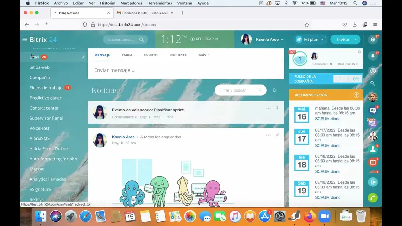This screenshot has height=226, width=402.
Task: Click the Enviar mensaje text field
Action: tap(186, 70)
